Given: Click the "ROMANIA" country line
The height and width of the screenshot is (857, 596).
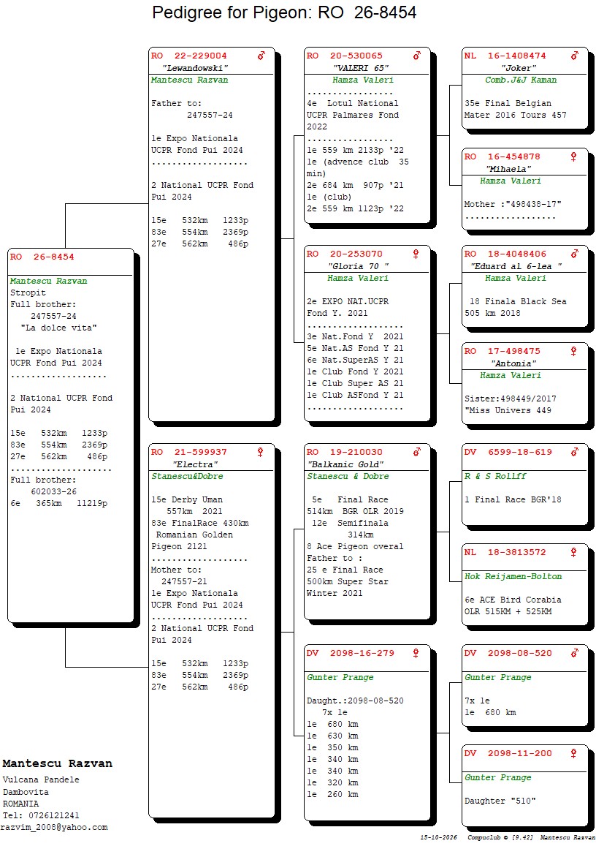Looking at the screenshot, I should [x=20, y=804].
